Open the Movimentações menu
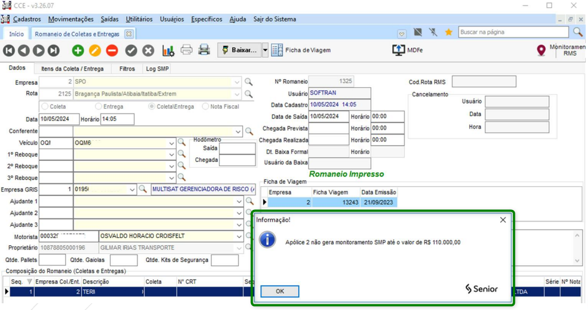Viewport: 588px width, 310px height. (x=71, y=19)
